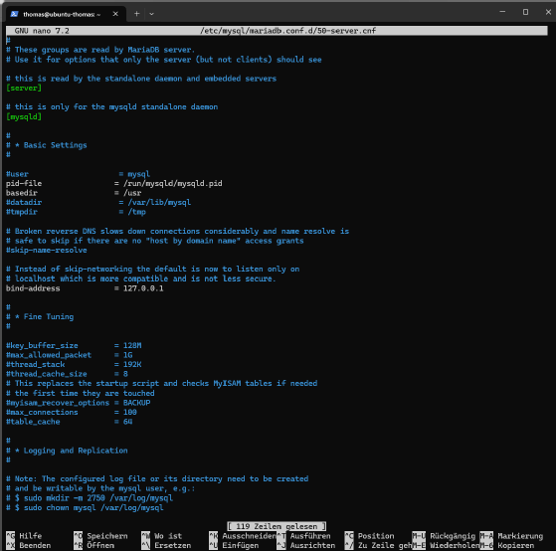This screenshot has height=551, width=556.
Task: Click the Hilfe shortcut in nano footer
Action: (x=24, y=536)
